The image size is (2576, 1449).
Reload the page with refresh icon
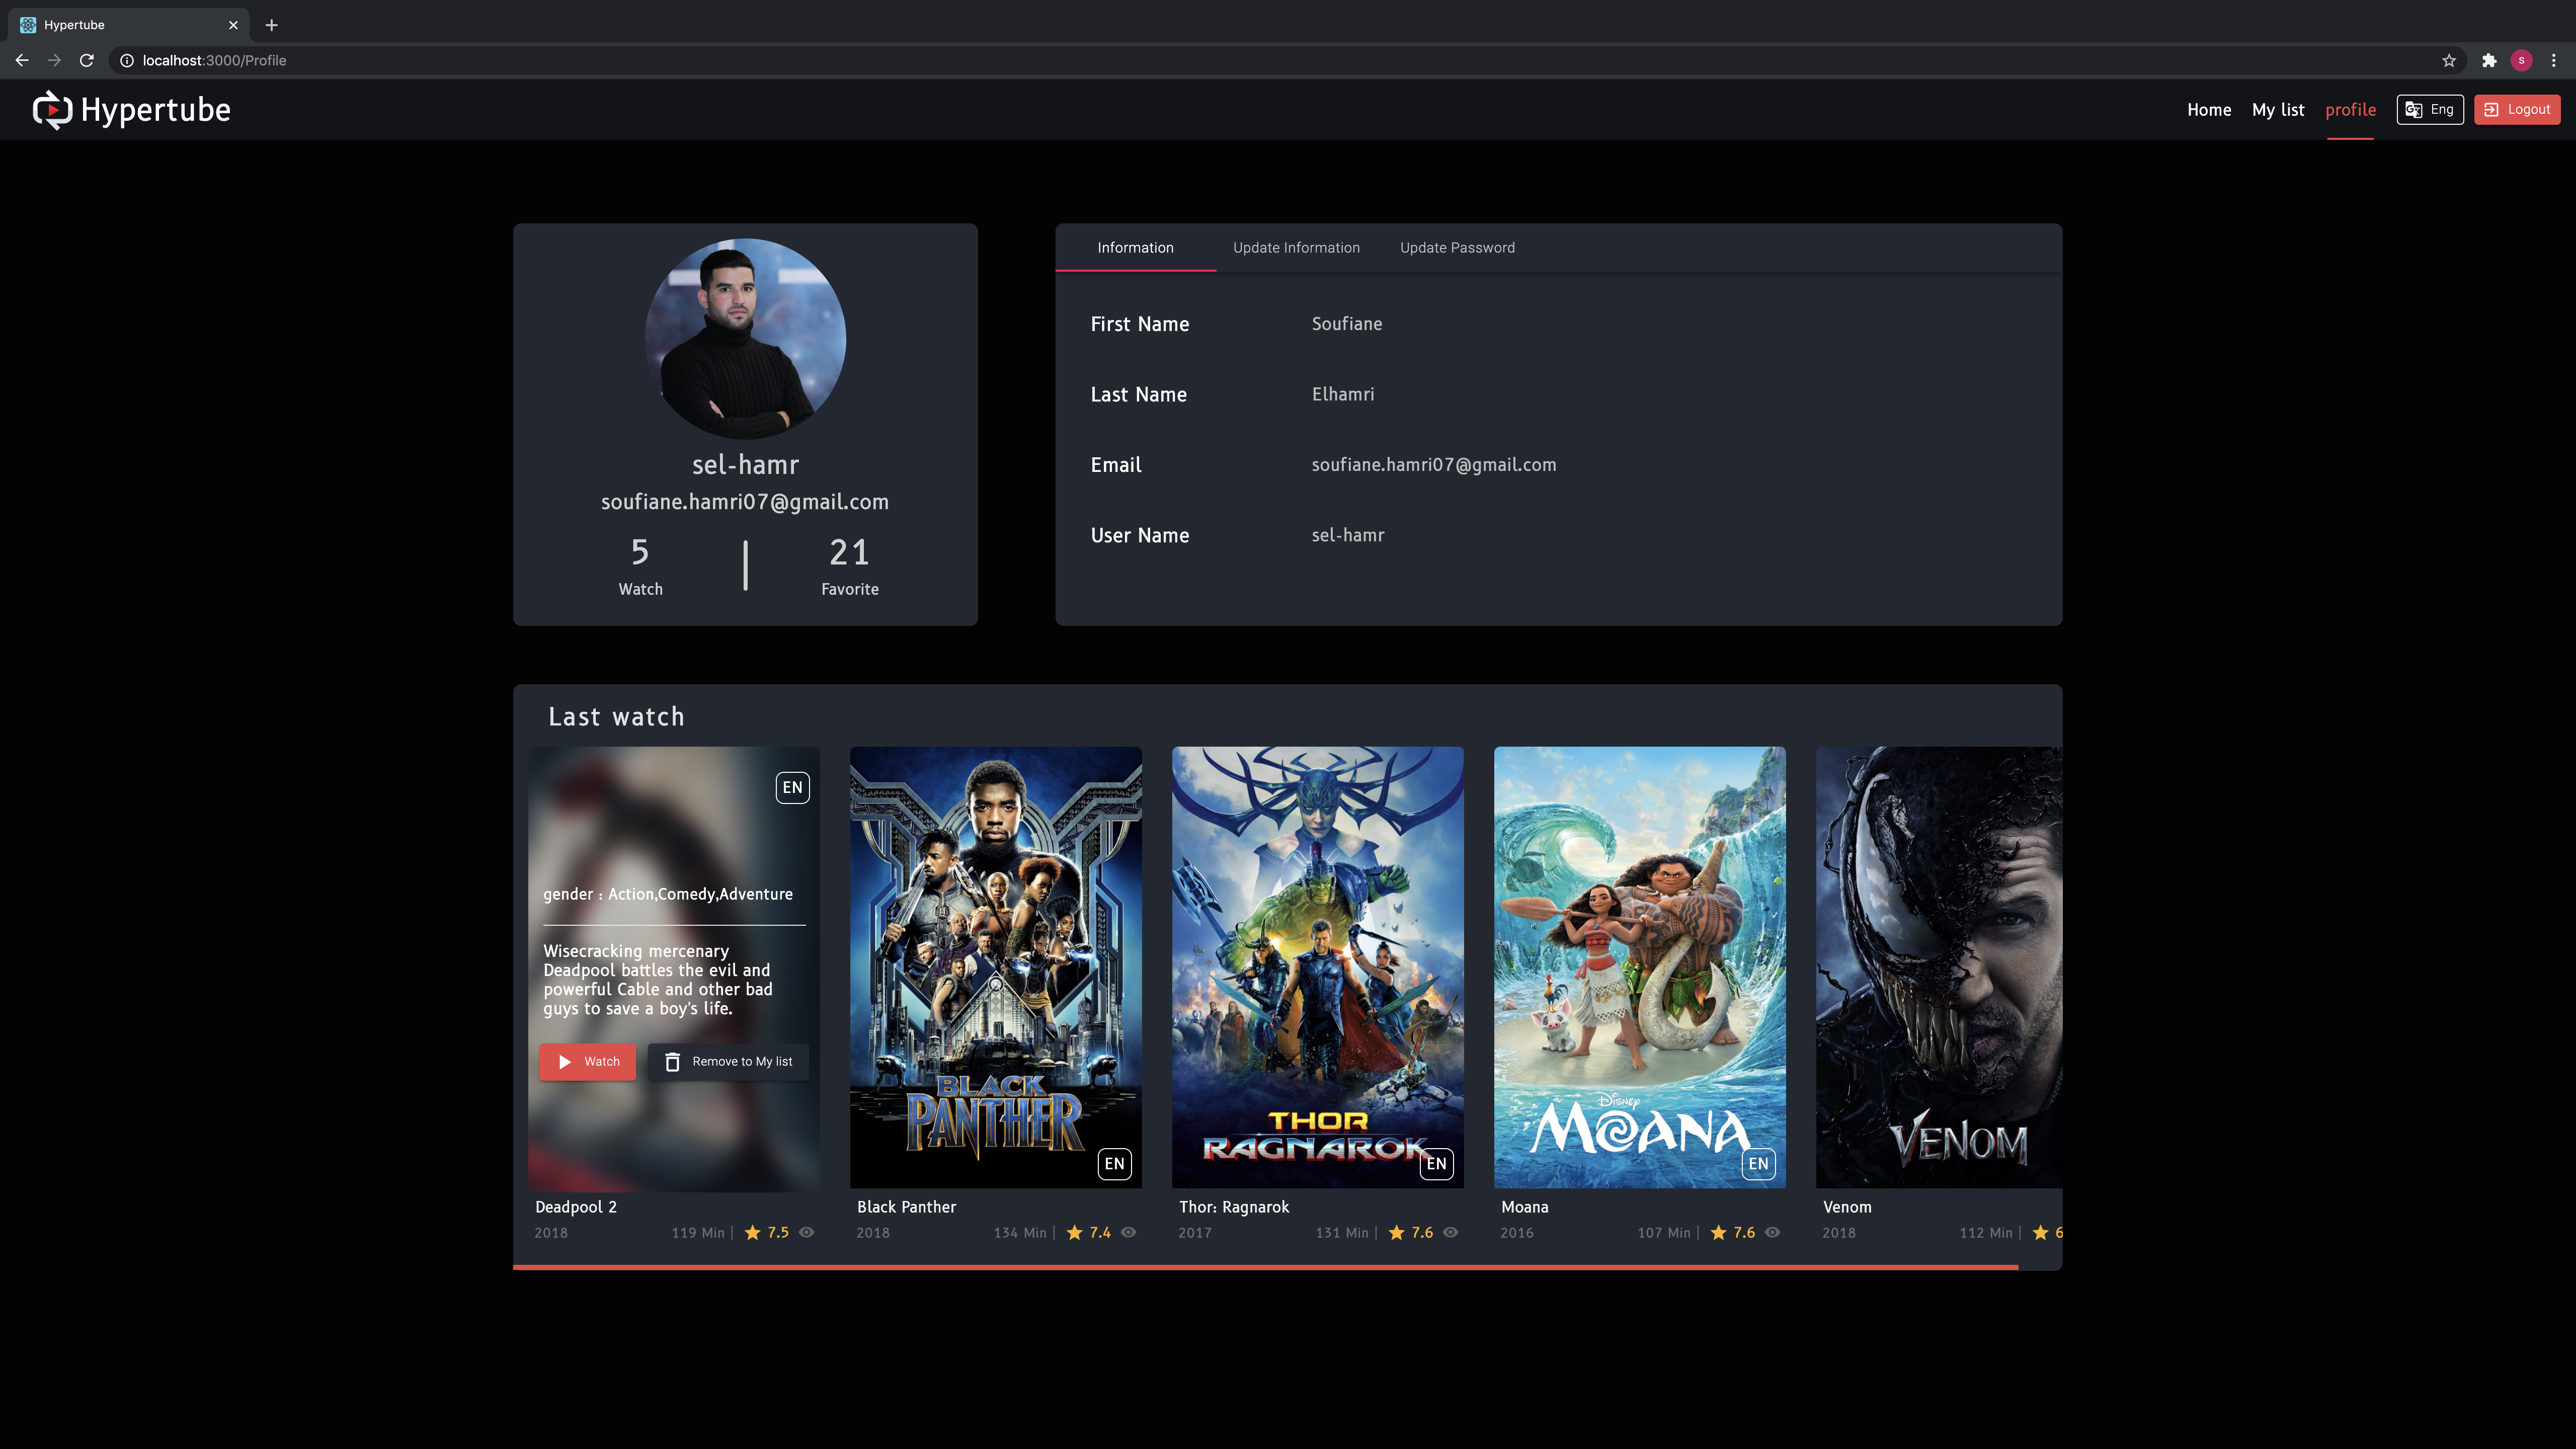point(87,61)
